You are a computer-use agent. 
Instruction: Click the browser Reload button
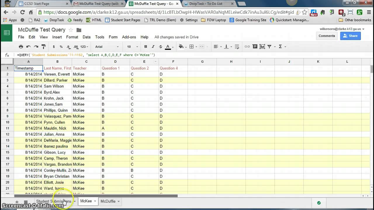[22, 12]
